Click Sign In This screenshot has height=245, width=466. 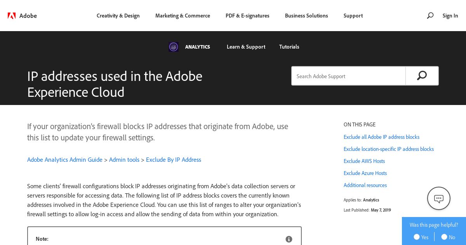tap(450, 16)
